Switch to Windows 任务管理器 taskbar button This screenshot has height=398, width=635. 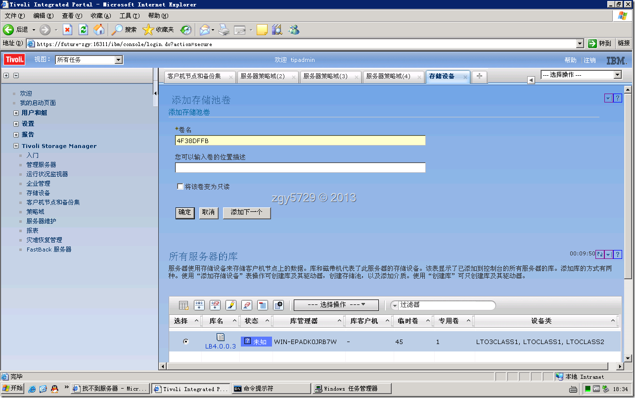click(x=353, y=389)
